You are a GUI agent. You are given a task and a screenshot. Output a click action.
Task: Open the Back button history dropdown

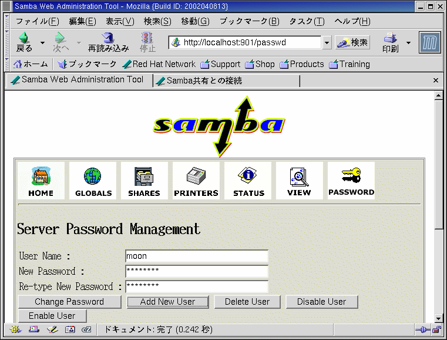(42, 43)
